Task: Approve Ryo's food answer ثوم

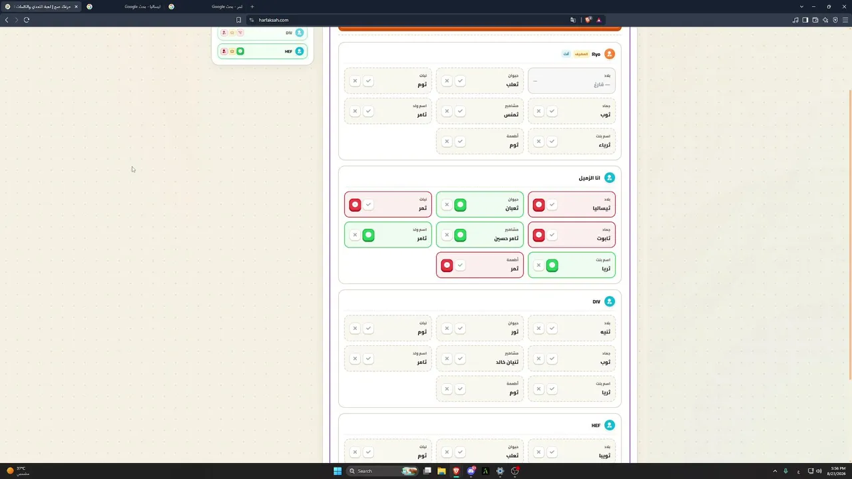Action: coord(460,141)
